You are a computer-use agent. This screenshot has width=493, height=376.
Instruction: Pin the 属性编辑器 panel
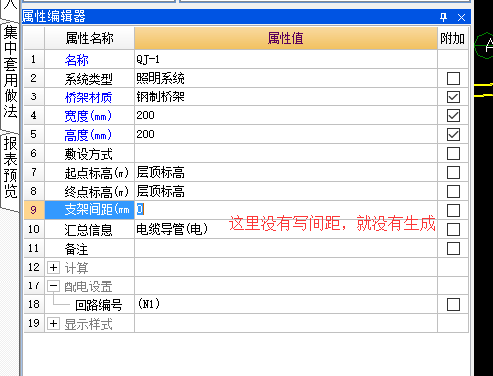[x=443, y=17]
